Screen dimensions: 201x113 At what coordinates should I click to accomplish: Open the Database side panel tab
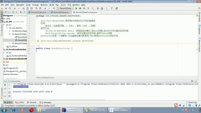(x=200, y=30)
